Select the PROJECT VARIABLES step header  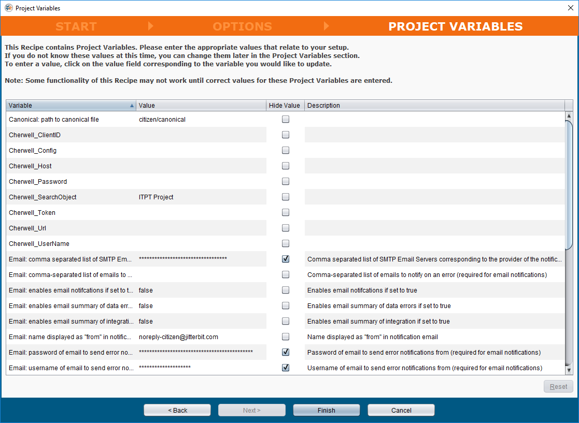pyautogui.click(x=455, y=26)
